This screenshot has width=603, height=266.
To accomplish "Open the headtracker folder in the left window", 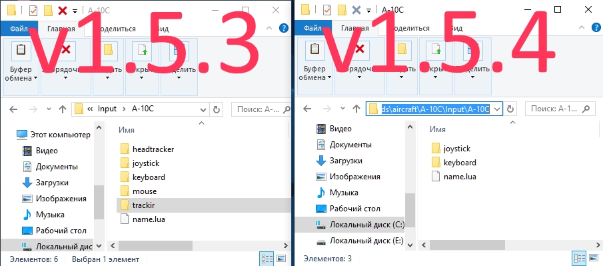I will tap(147, 149).
